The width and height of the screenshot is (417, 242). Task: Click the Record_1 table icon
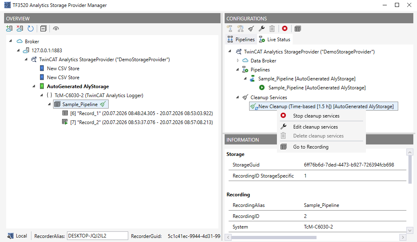(x=65, y=113)
